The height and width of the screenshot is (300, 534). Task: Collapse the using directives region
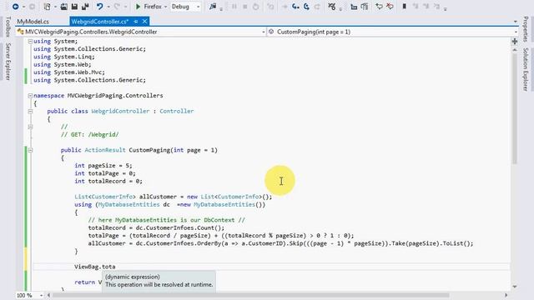(x=30, y=41)
